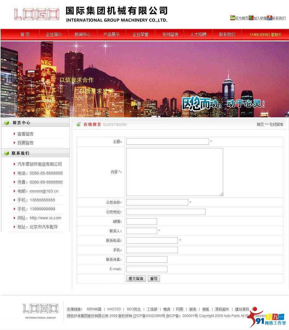Click the green cube icon beside 留言中心

6,122
